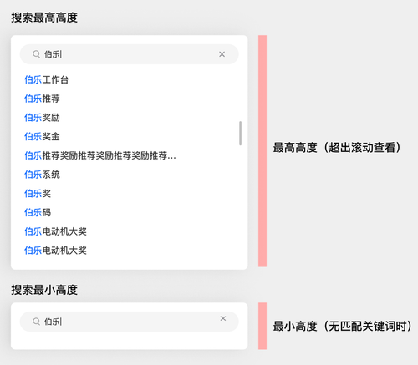Clear the lower search field with the X icon
Screen dimensions: 418x365
point(223,318)
